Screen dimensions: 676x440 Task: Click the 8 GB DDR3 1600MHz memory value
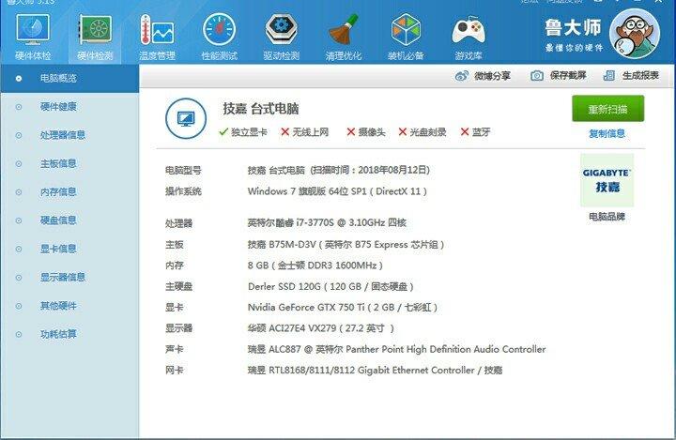[315, 266]
